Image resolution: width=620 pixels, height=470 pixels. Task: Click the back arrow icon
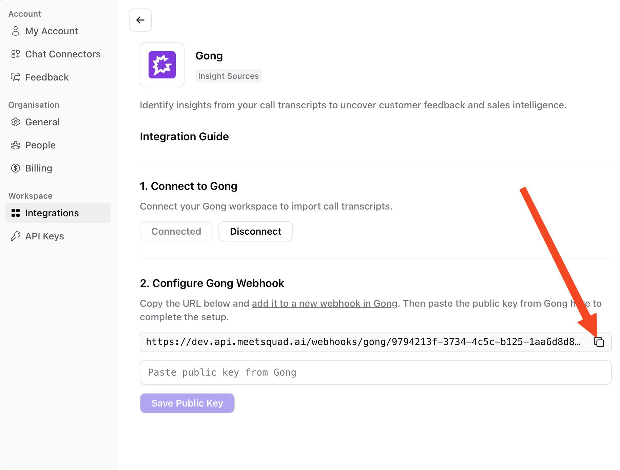[140, 20]
